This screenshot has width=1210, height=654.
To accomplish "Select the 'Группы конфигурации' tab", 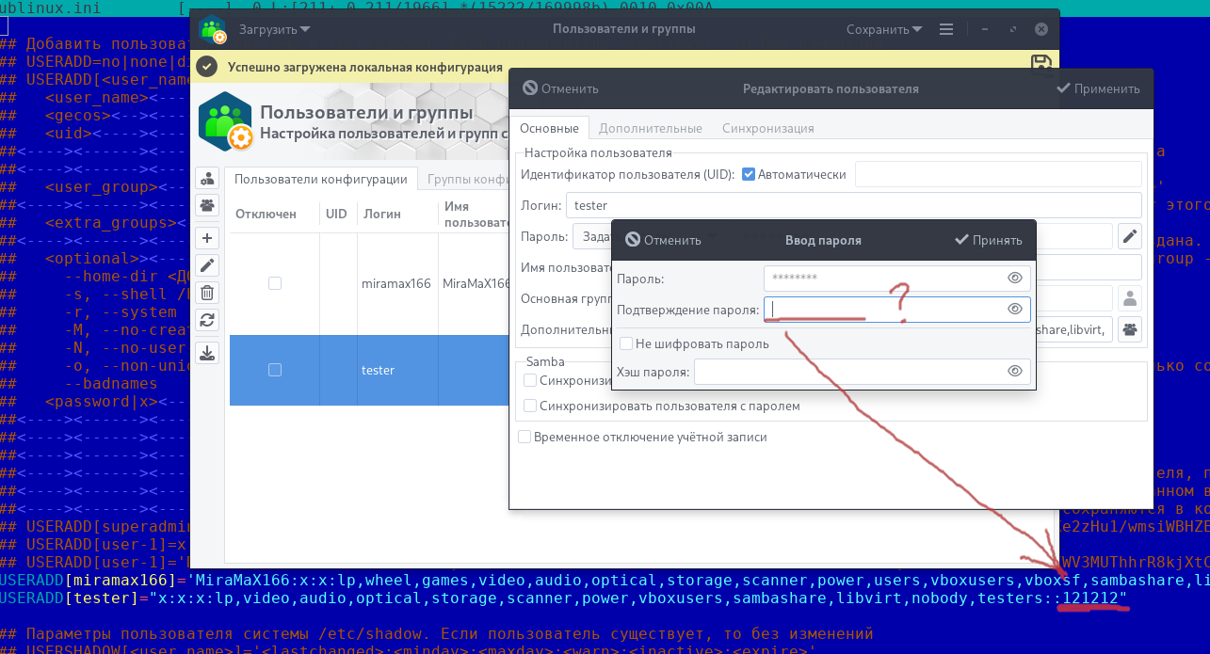I will pos(467,179).
